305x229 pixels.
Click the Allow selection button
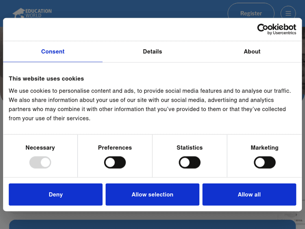152,194
